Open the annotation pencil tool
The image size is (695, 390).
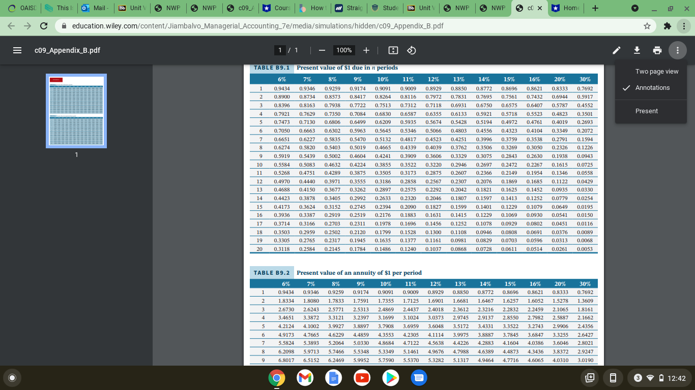tap(616, 50)
